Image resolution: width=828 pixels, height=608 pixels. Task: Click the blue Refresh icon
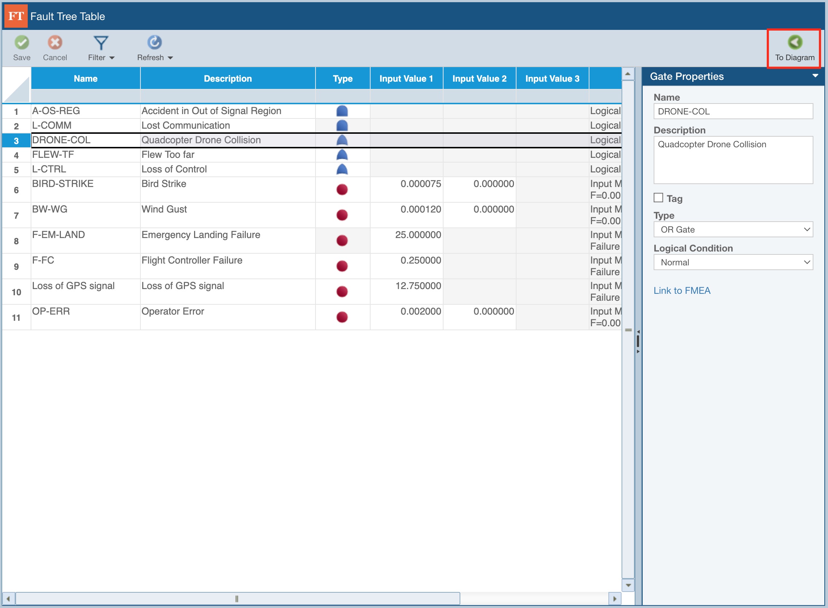(x=154, y=43)
